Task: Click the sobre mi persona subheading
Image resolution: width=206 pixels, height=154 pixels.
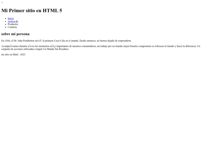Action: point(15,34)
